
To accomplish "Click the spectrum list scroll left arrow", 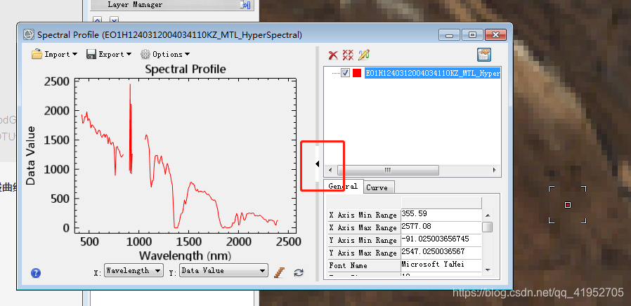I will [x=330, y=170].
